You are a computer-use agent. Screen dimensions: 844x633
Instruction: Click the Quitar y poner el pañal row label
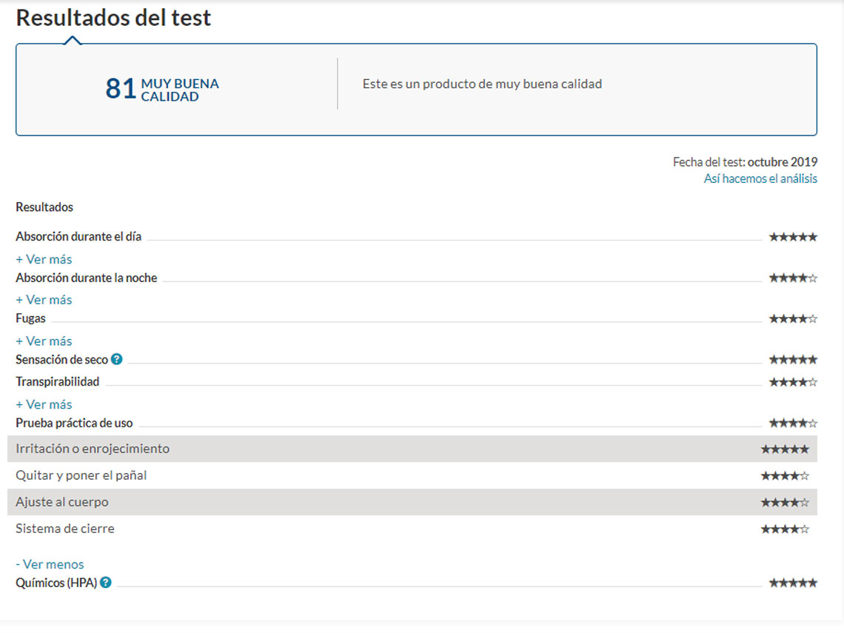coord(81,475)
